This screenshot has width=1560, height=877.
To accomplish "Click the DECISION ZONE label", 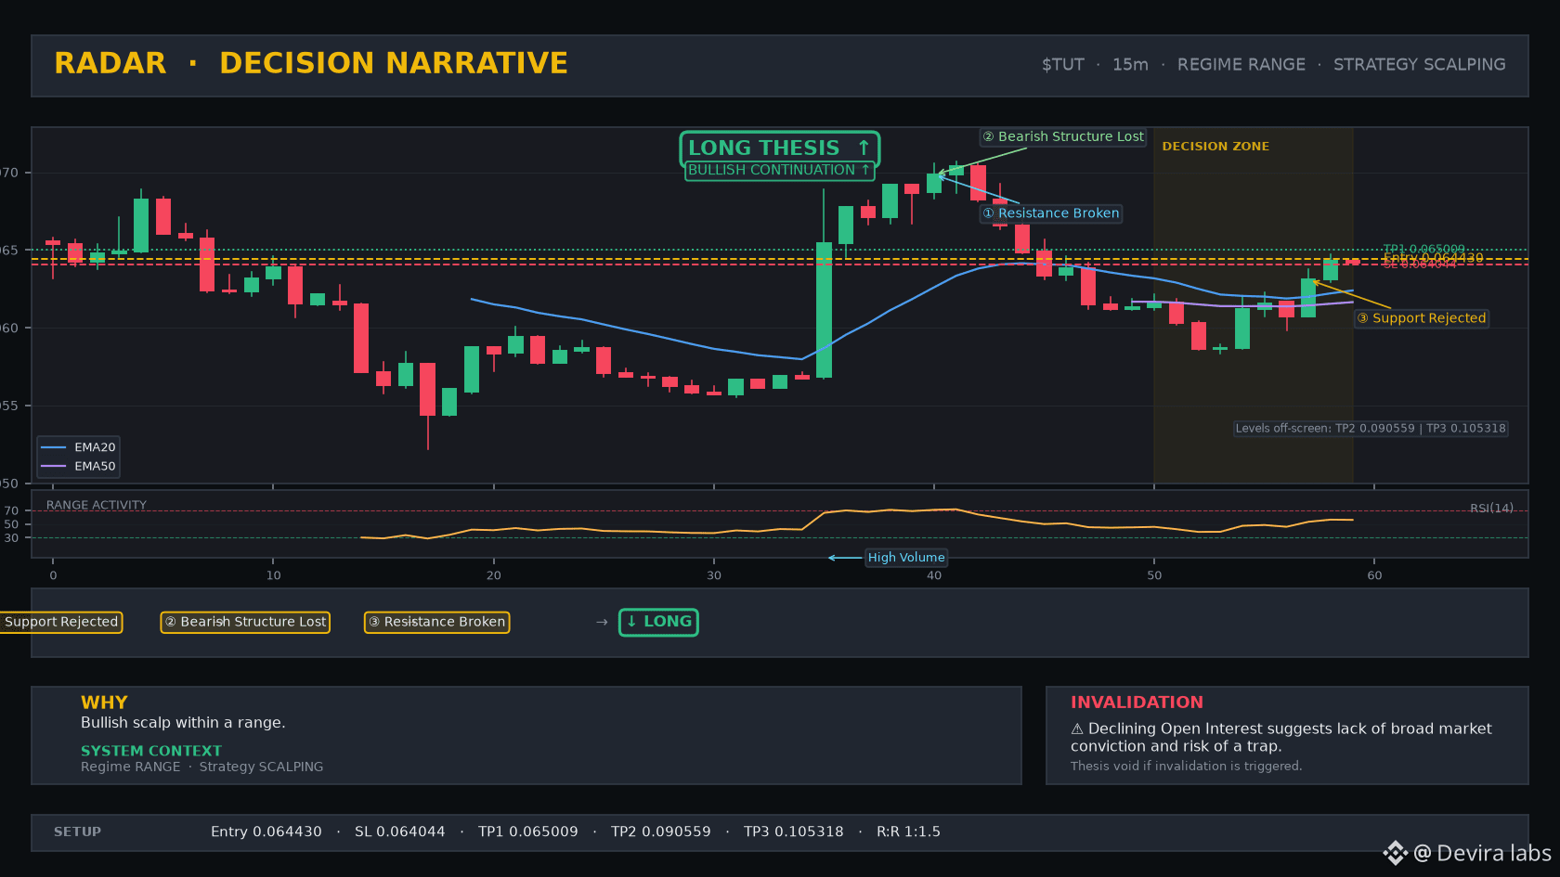I will tap(1215, 147).
